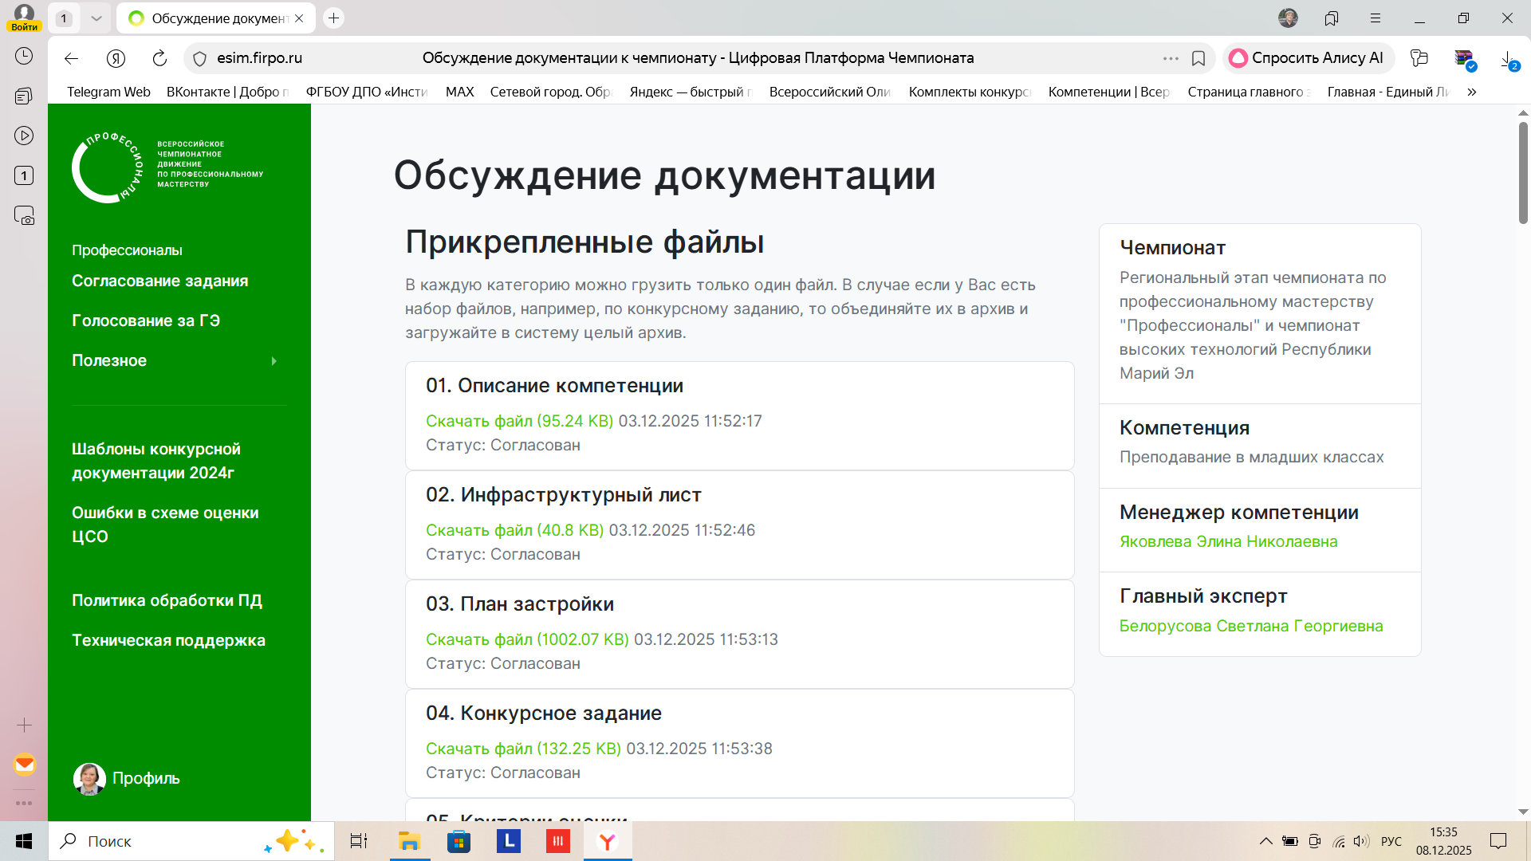
Task: Show more bookmarks with double chevron
Action: (1471, 92)
